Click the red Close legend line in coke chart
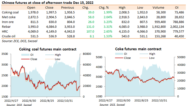187x106 pixels. click(119, 58)
